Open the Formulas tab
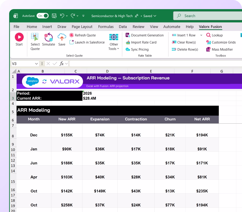This screenshot has width=242, height=212. tap(106, 27)
